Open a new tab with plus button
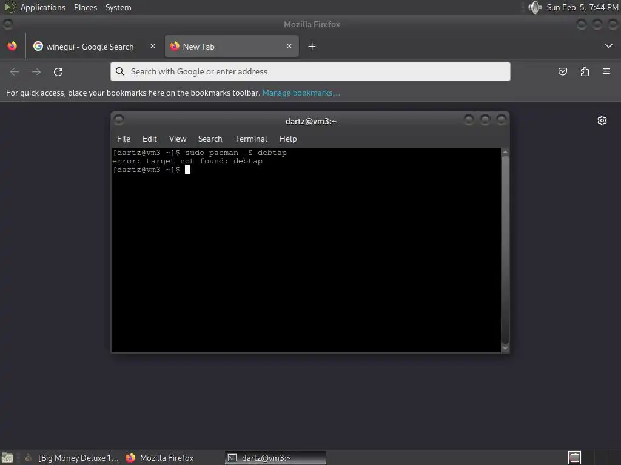 point(312,46)
